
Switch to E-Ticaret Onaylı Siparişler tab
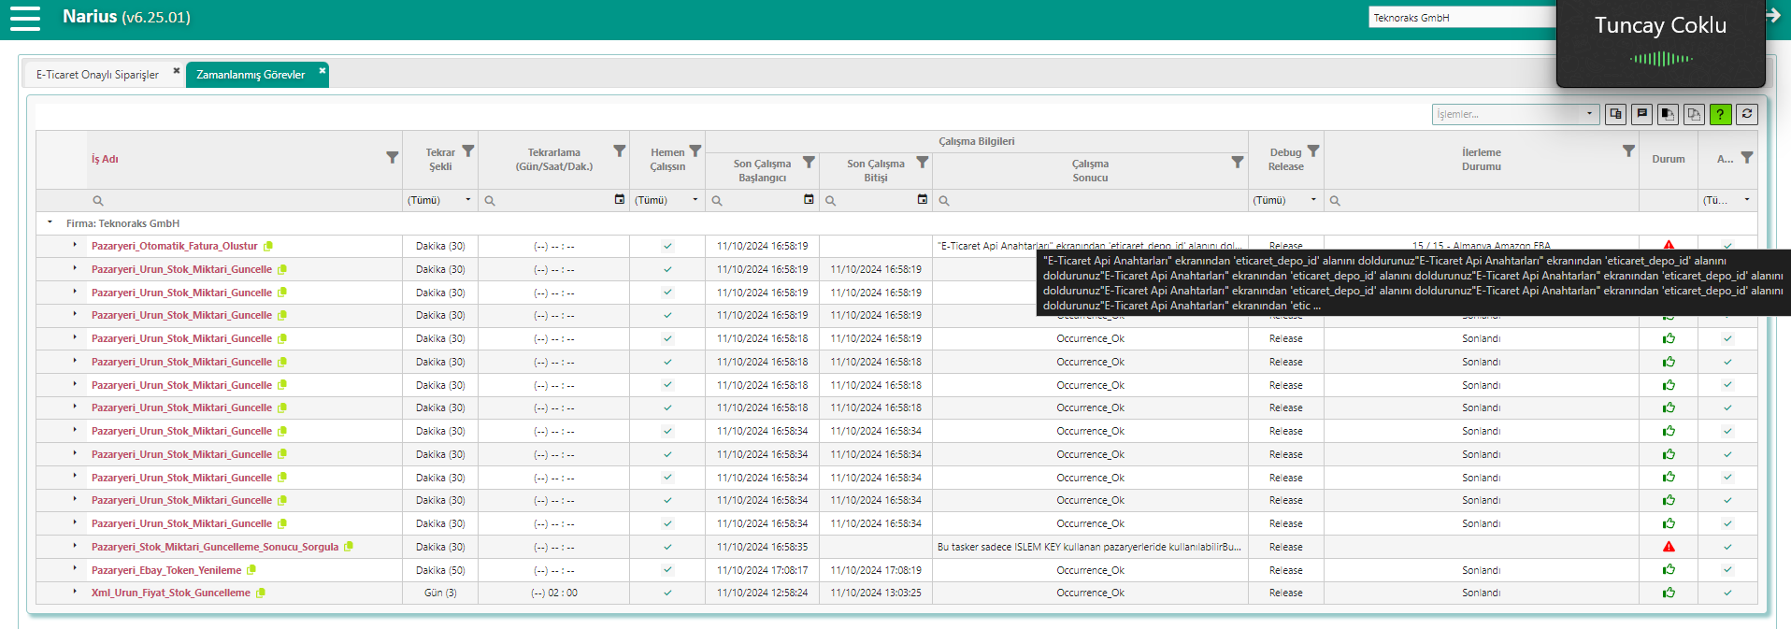click(97, 75)
